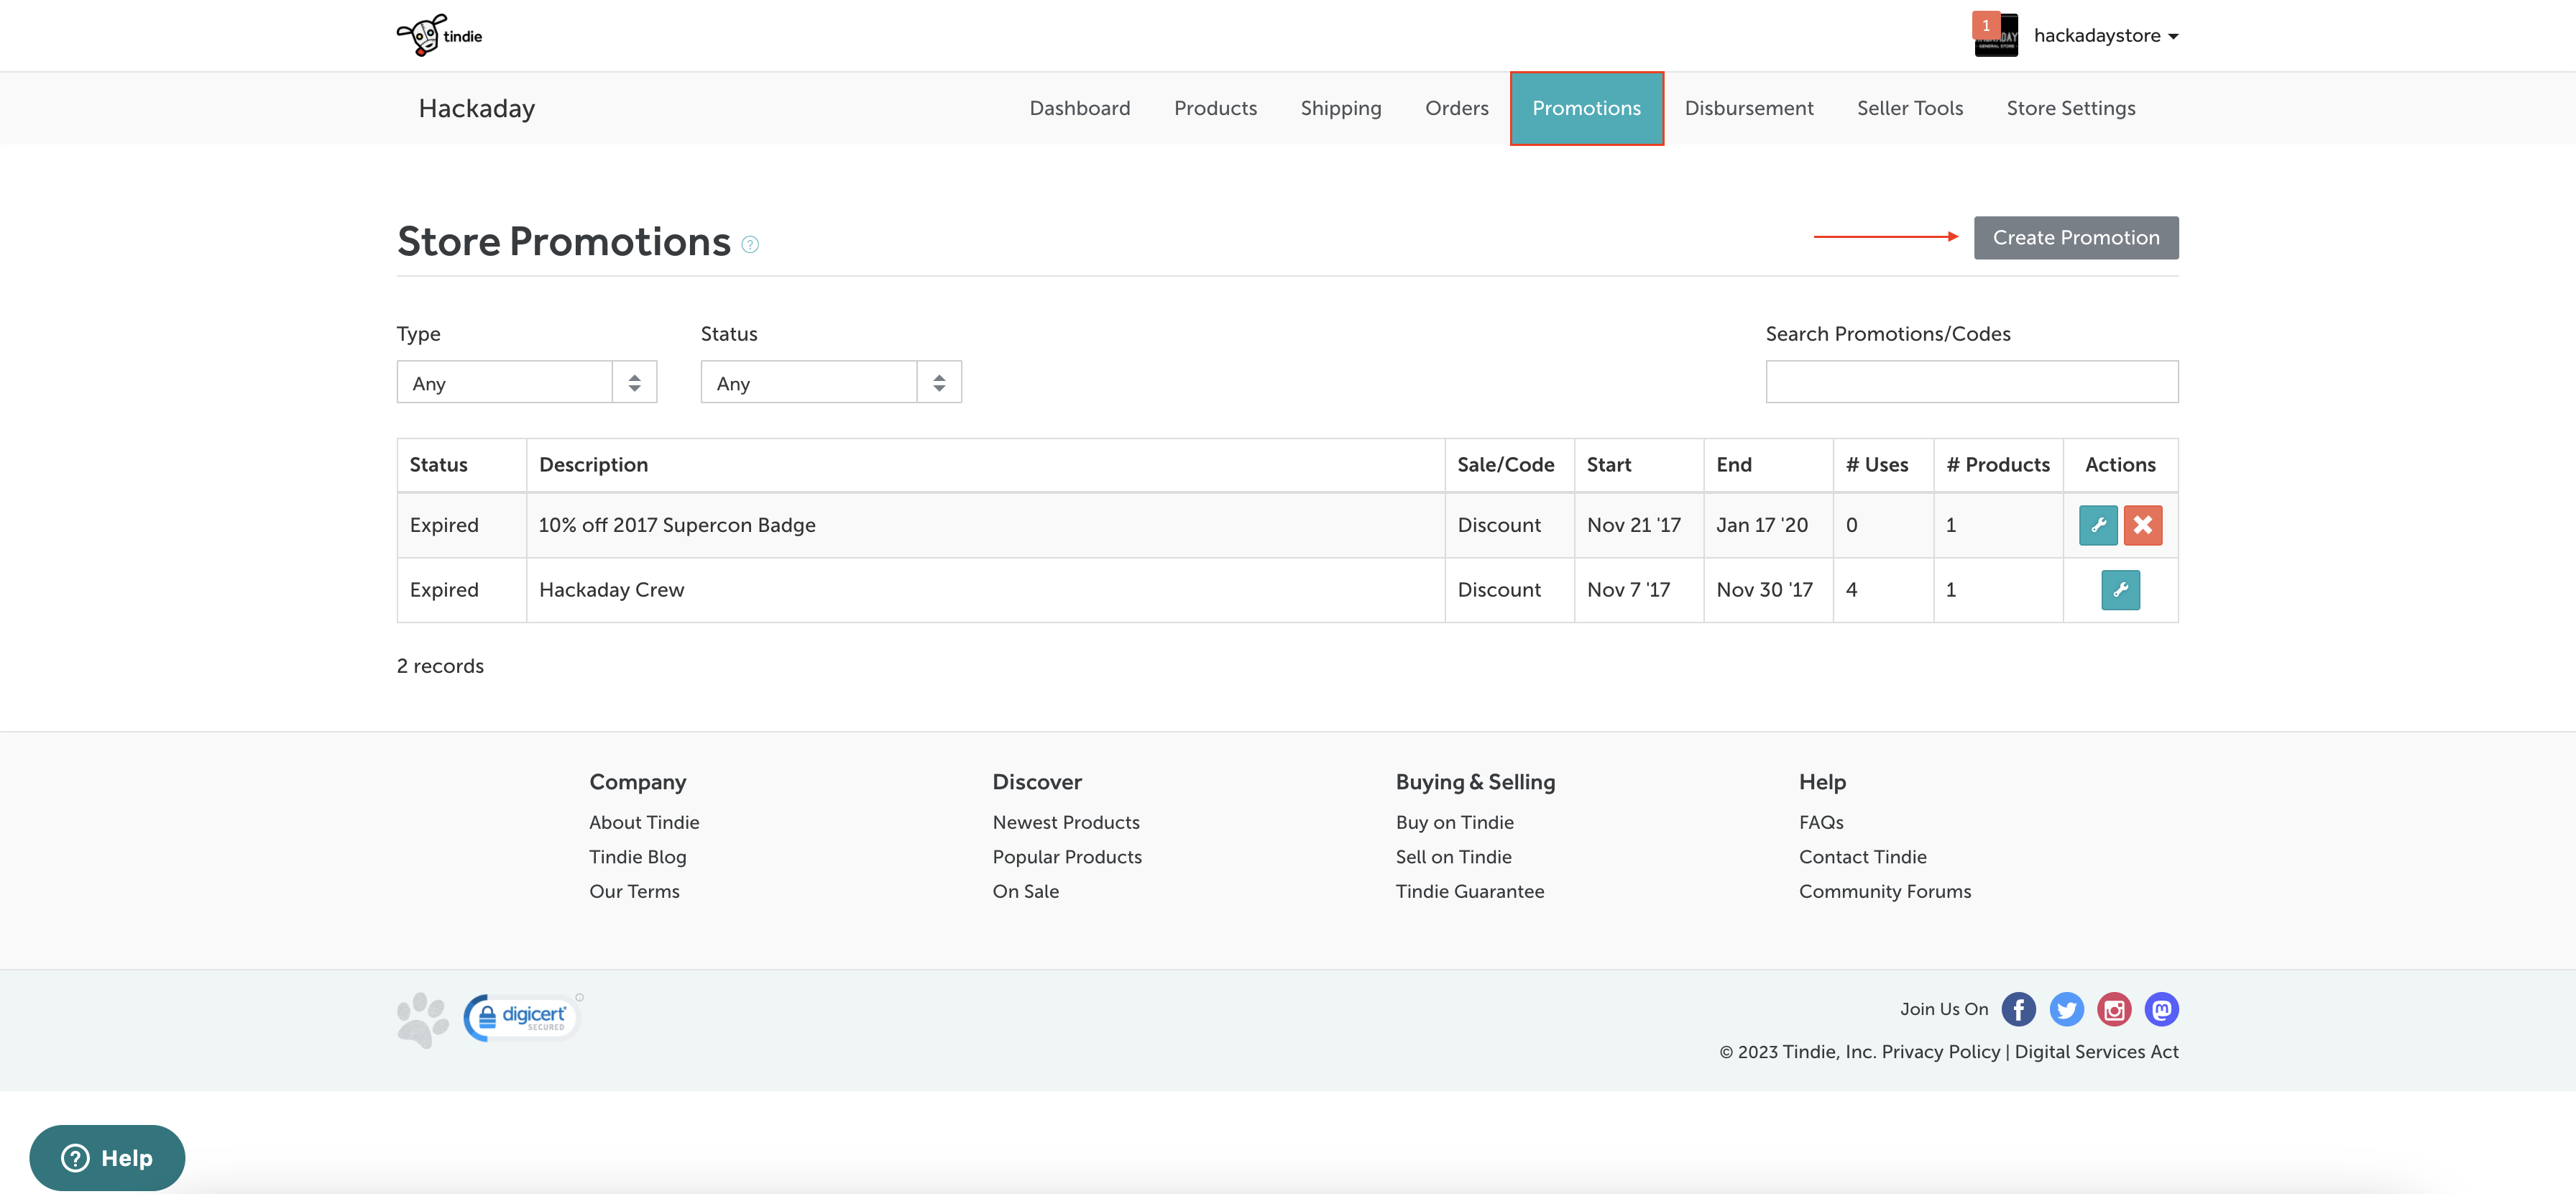This screenshot has width=2576, height=1194.
Task: Open Tindie's Mastodon page icon
Action: point(2161,1009)
